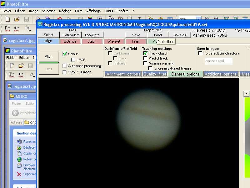Click the Précédente back arrow in ASTRO window

15,113
